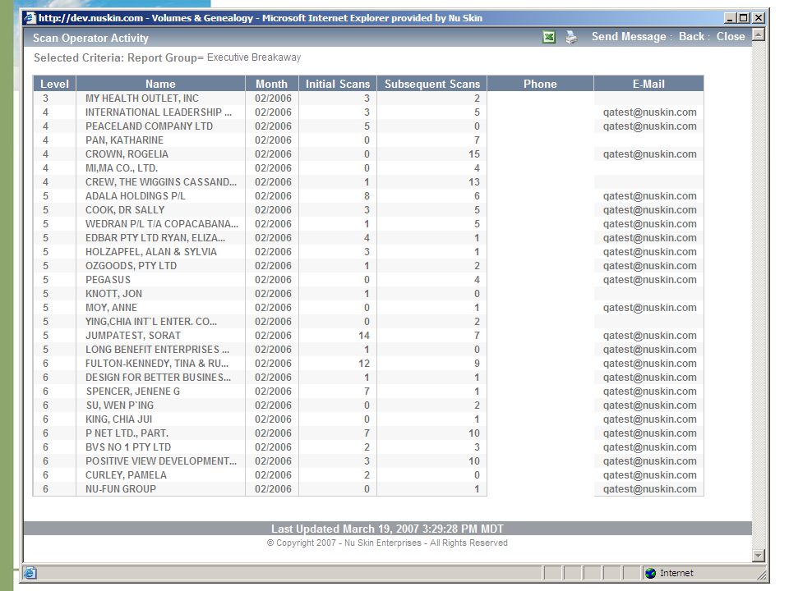
Task: Sort by Initial Scans column header
Action: tap(338, 84)
